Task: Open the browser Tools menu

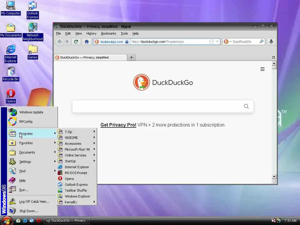Action: pos(124,33)
